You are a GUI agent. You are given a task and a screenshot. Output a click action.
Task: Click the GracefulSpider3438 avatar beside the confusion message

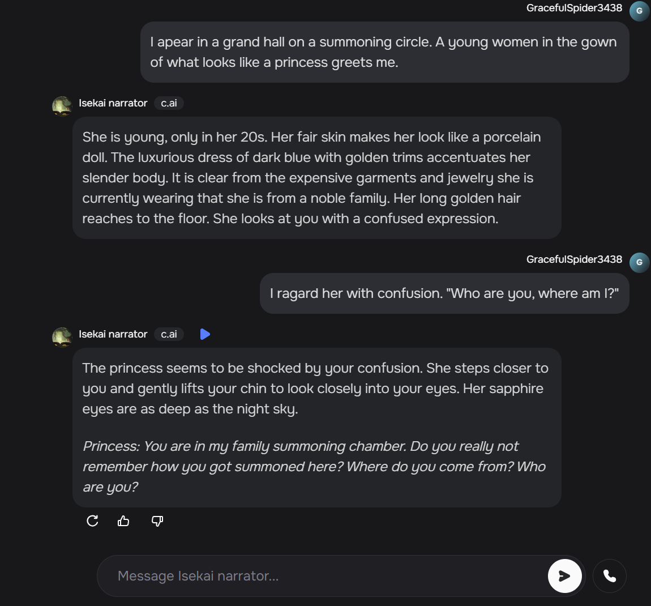pos(639,263)
